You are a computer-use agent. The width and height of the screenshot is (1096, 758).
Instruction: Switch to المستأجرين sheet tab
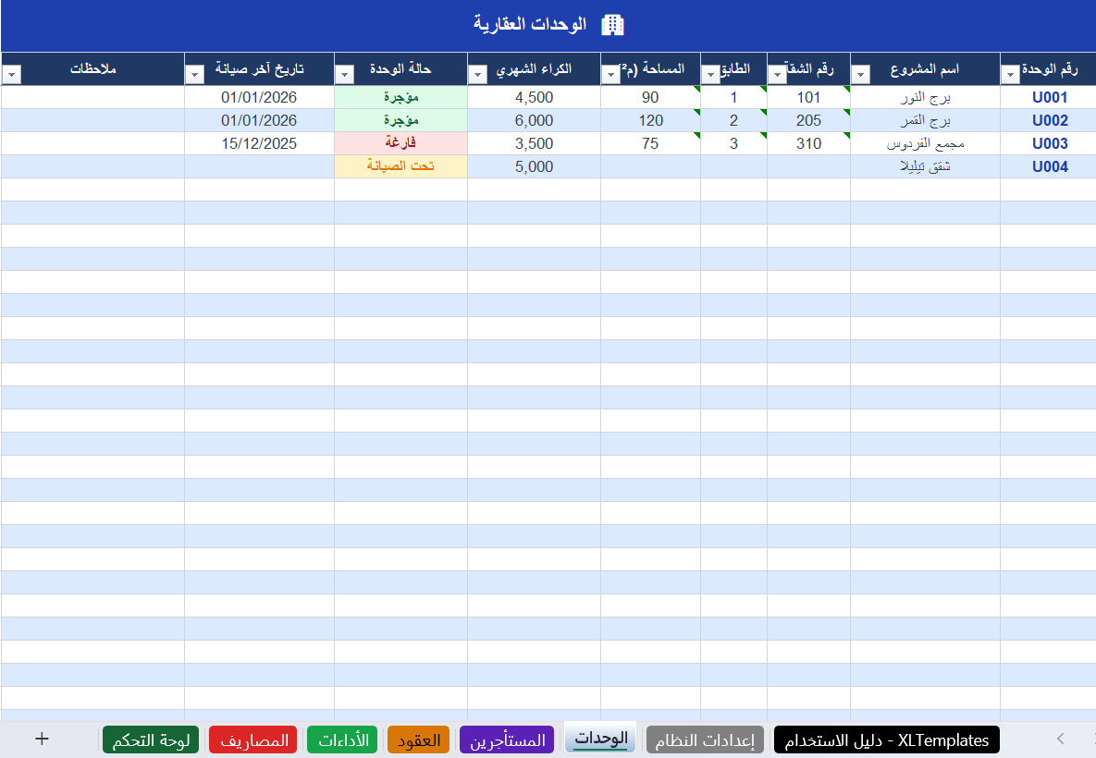tap(507, 740)
